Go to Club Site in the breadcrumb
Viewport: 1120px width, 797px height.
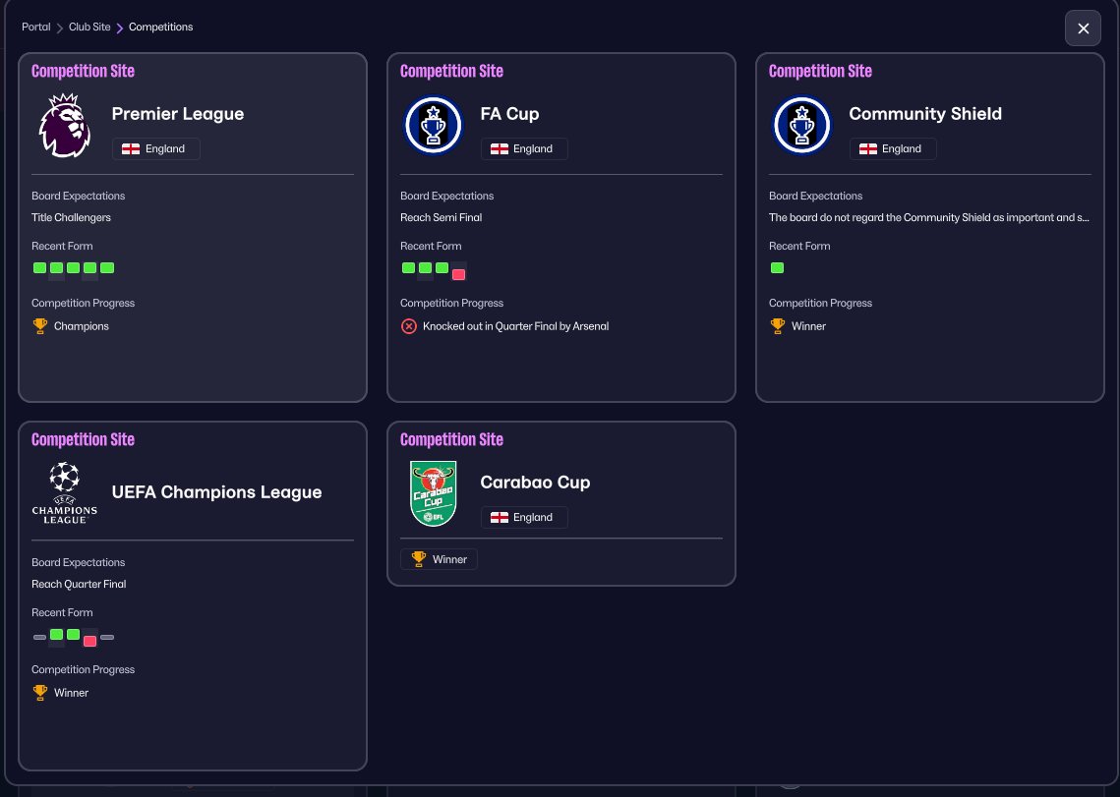[x=89, y=28]
